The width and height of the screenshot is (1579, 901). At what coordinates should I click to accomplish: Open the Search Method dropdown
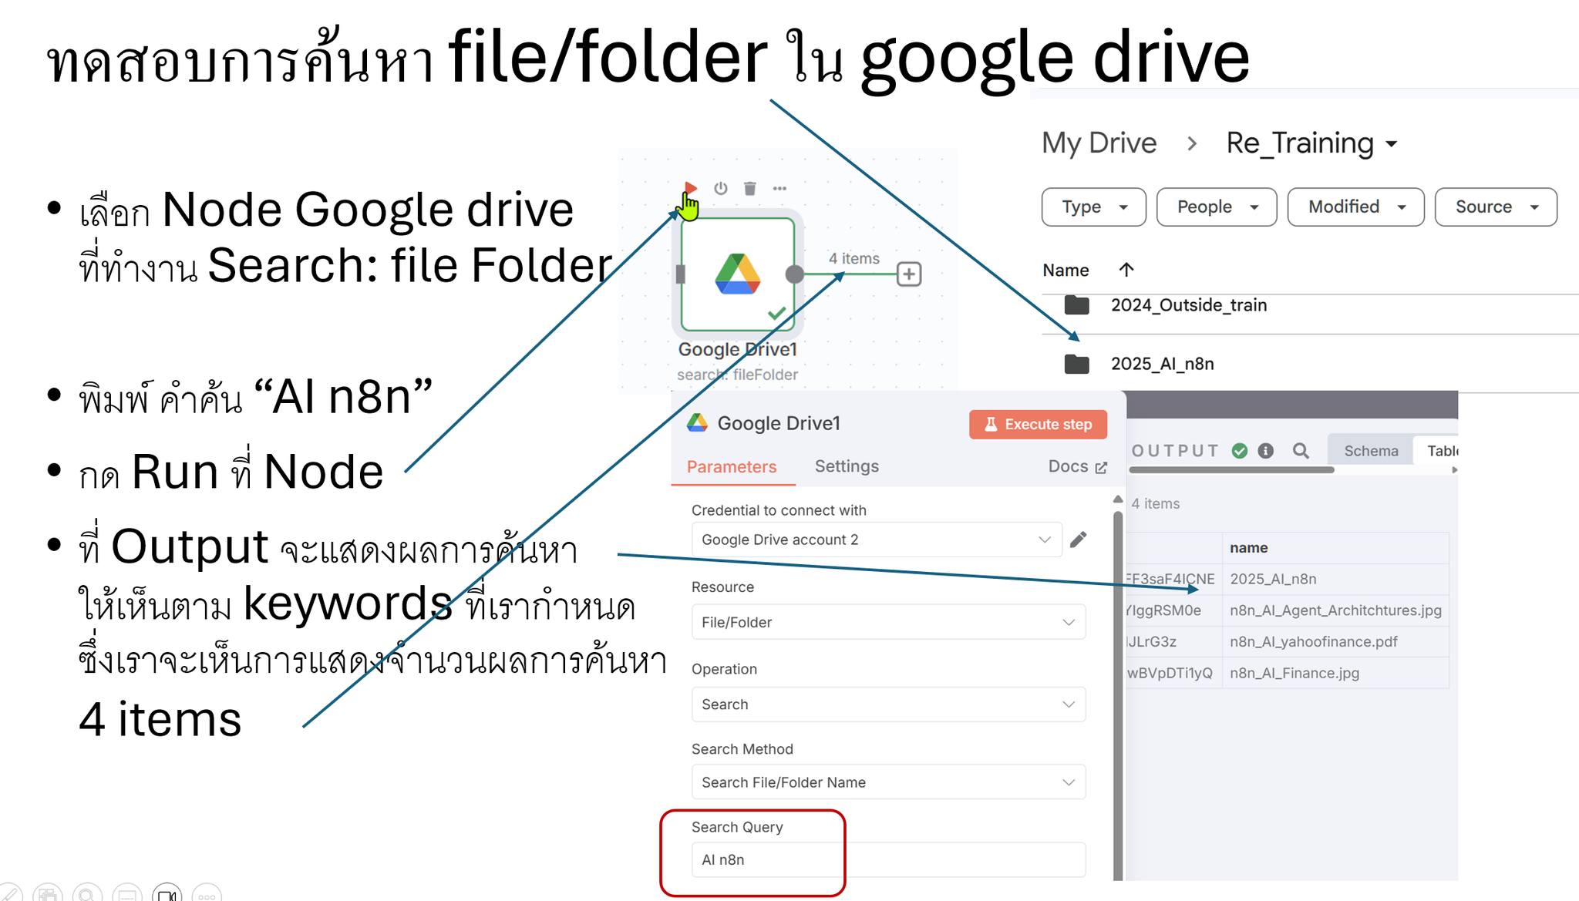[888, 782]
